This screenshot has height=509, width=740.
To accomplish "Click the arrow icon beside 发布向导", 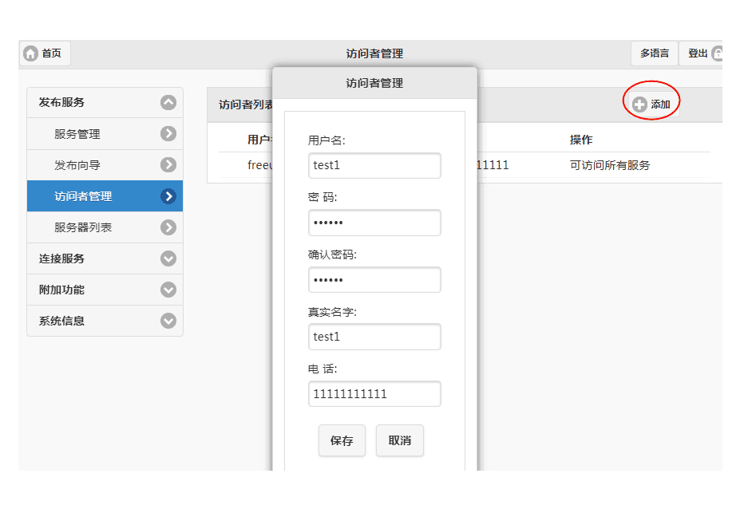I will [x=168, y=165].
